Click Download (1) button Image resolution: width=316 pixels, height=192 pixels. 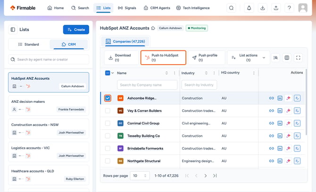pos(122,58)
